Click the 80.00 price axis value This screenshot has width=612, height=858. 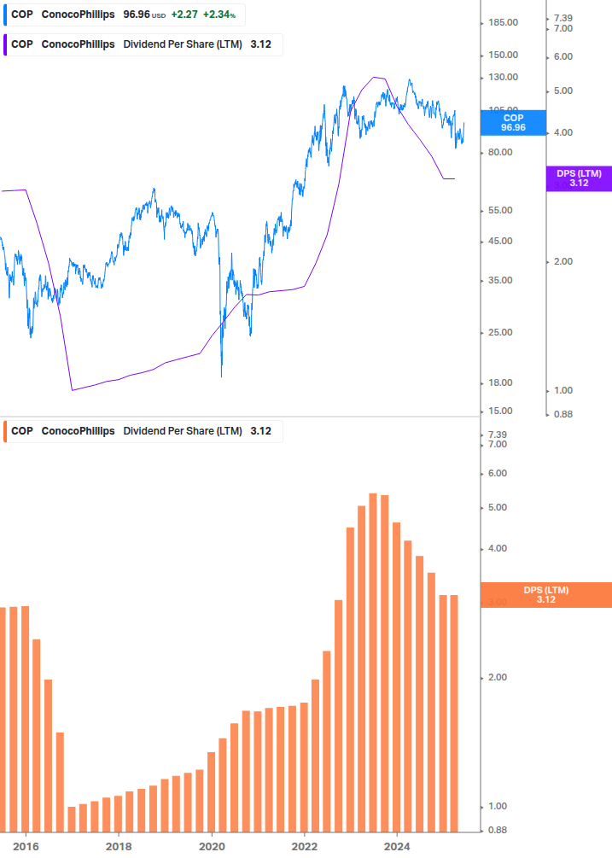click(x=500, y=152)
